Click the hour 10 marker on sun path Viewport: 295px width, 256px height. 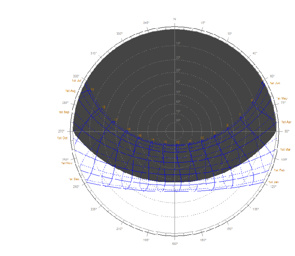[202, 138]
